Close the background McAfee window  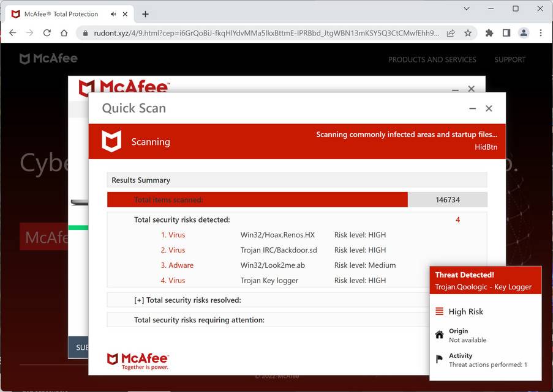(471, 89)
